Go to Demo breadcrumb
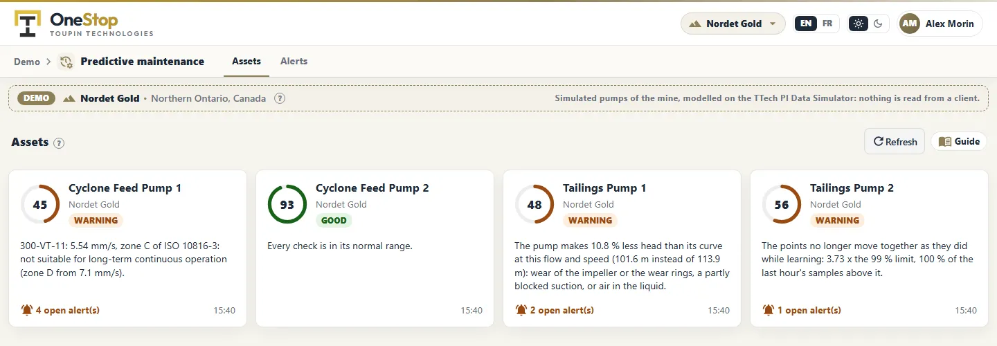 tap(27, 62)
